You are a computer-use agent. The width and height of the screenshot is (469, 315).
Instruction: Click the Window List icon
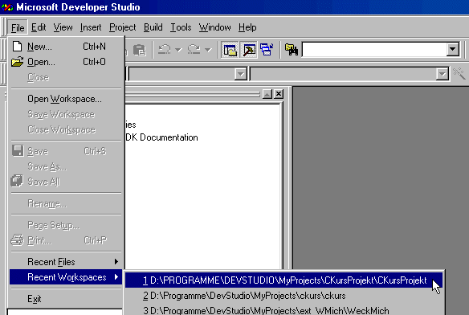tap(267, 50)
